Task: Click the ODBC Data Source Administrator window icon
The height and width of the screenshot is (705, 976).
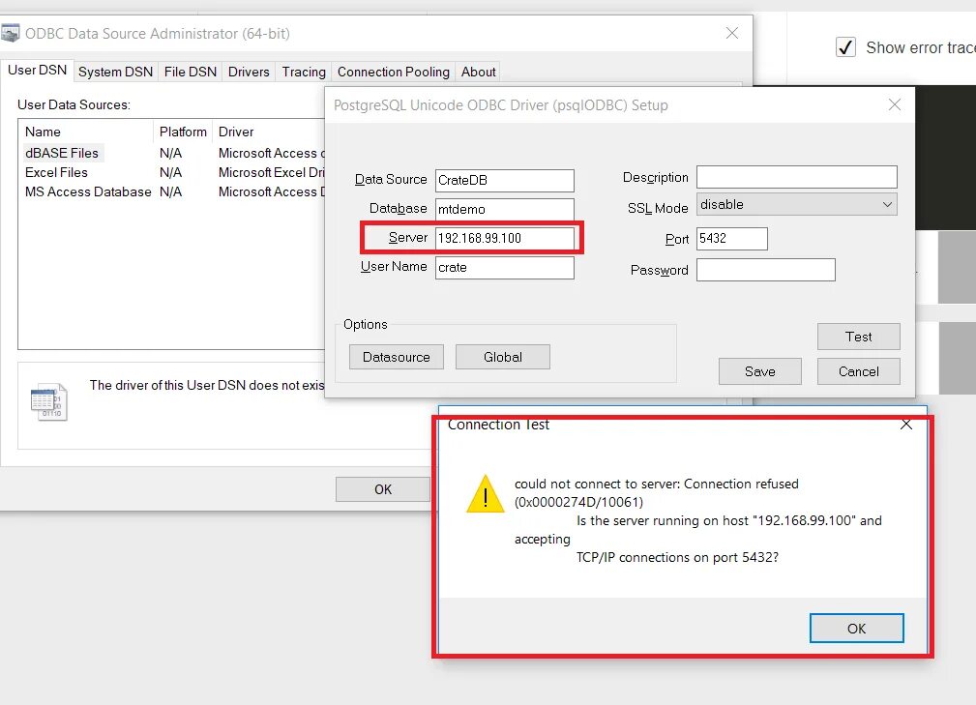Action: (10, 33)
